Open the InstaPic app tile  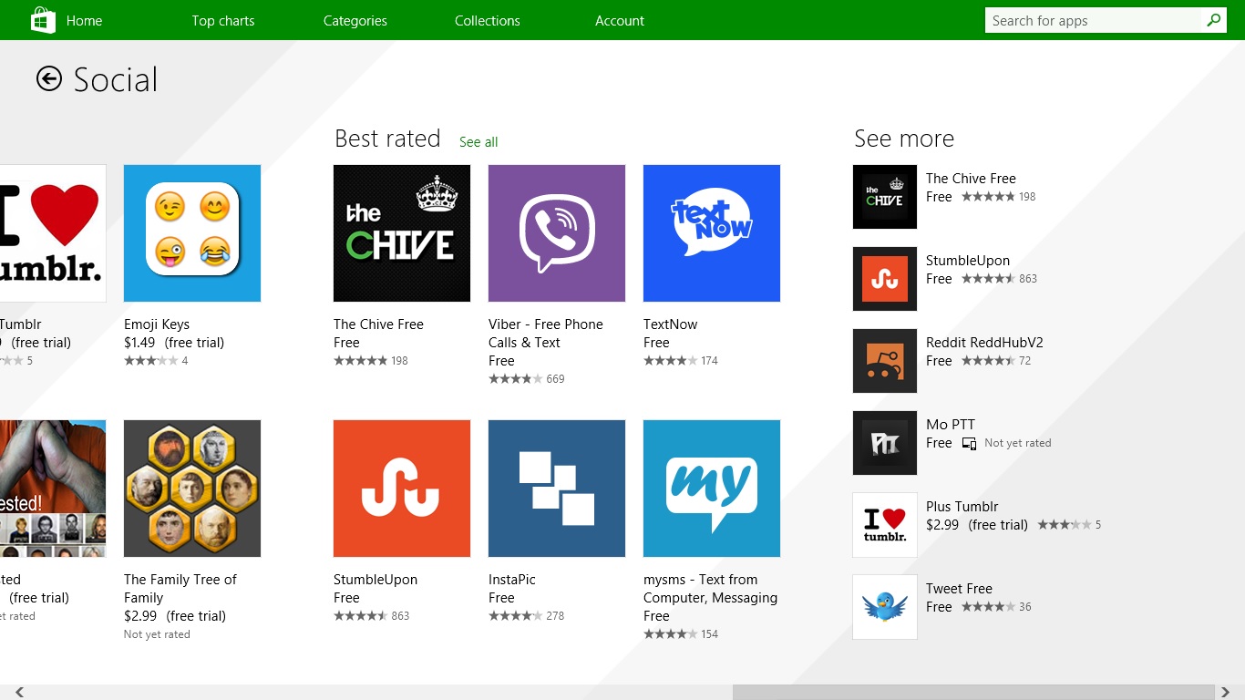point(557,489)
